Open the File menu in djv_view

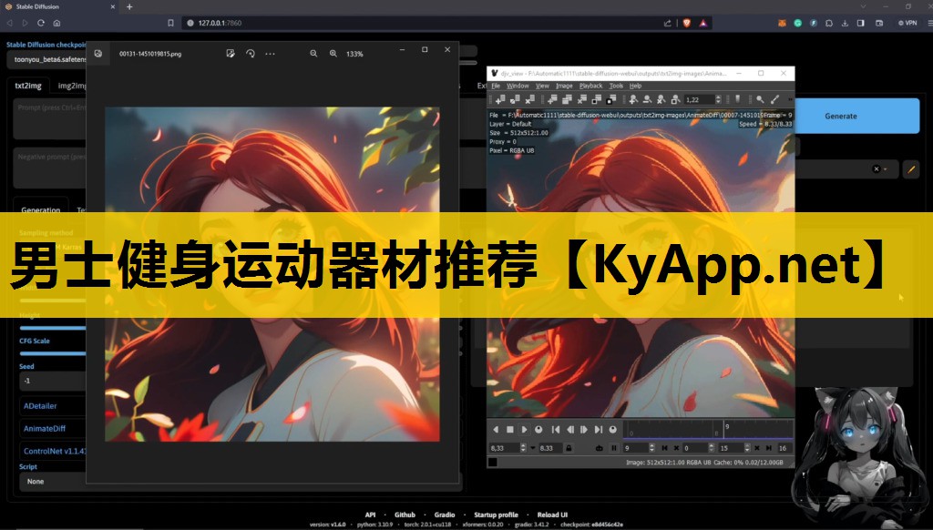(x=496, y=86)
